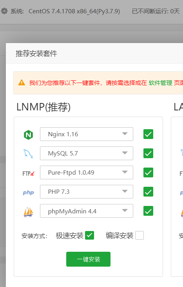Image resolution: width=183 pixels, height=287 pixels.
Task: Click the php logo icon
Action: (x=28, y=193)
